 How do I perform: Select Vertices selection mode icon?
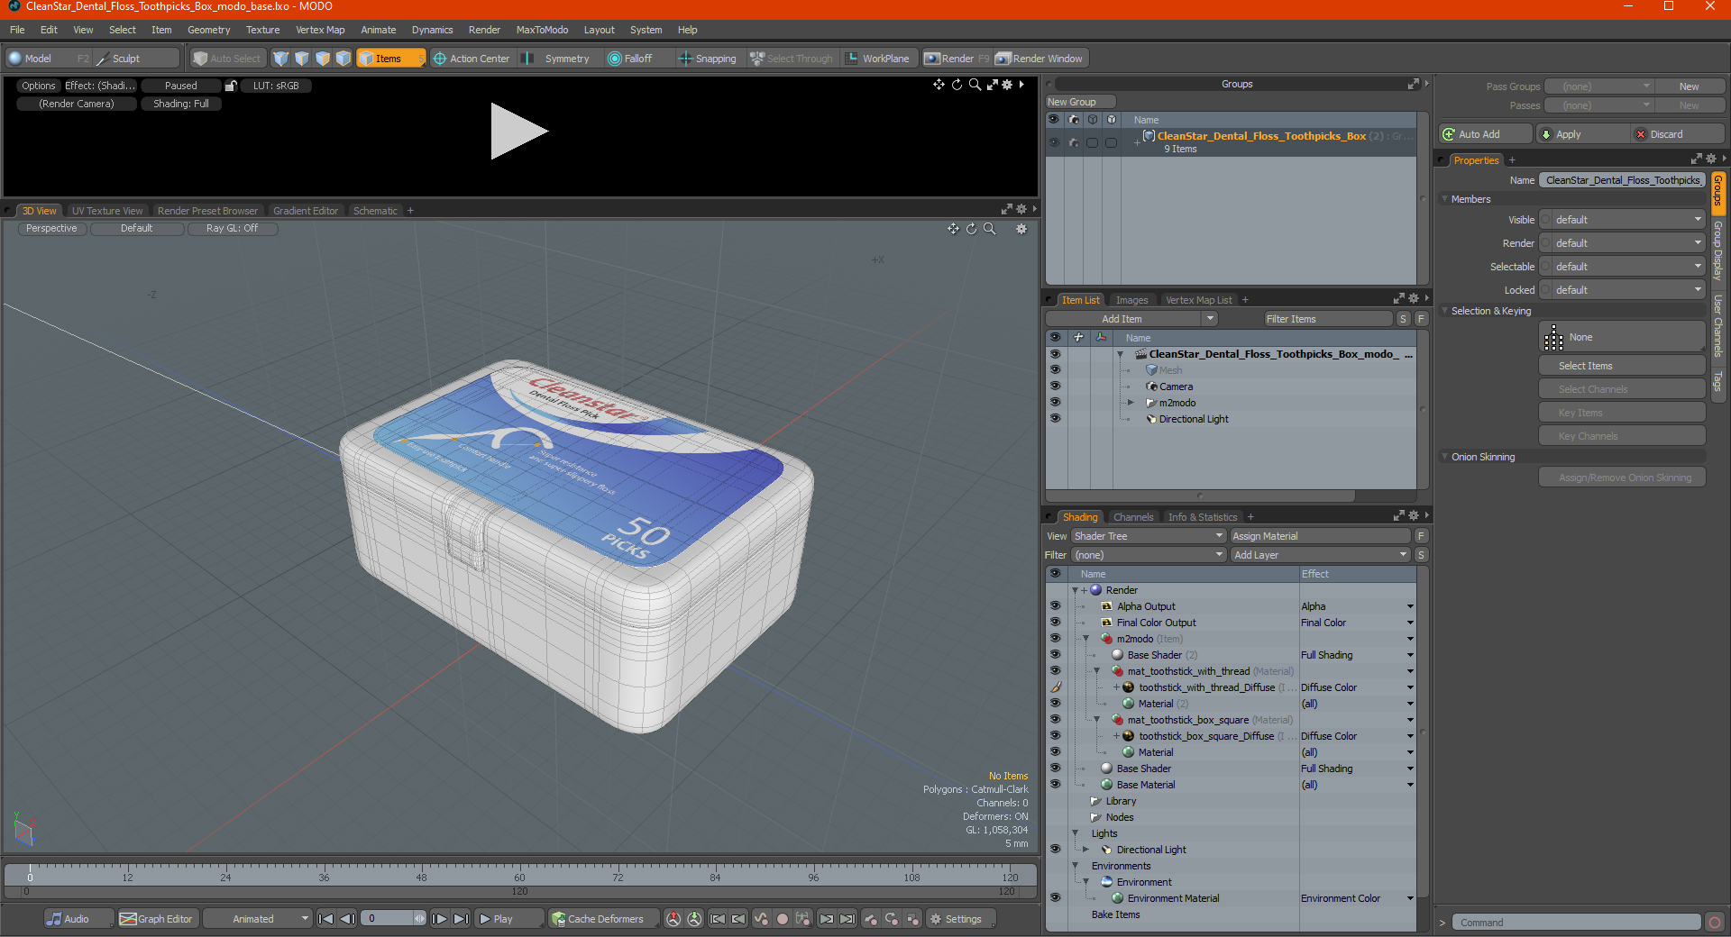(x=281, y=59)
